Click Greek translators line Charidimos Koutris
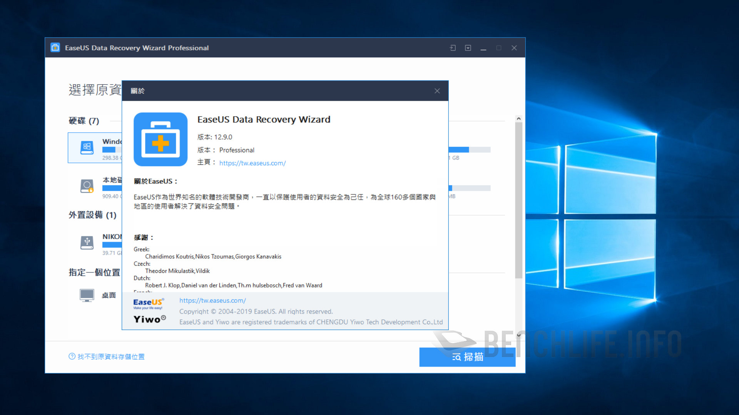The height and width of the screenshot is (415, 739). (x=213, y=256)
